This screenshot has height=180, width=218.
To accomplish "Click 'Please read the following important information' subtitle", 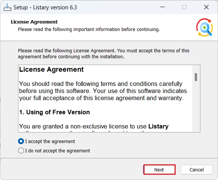I will click(89, 30).
